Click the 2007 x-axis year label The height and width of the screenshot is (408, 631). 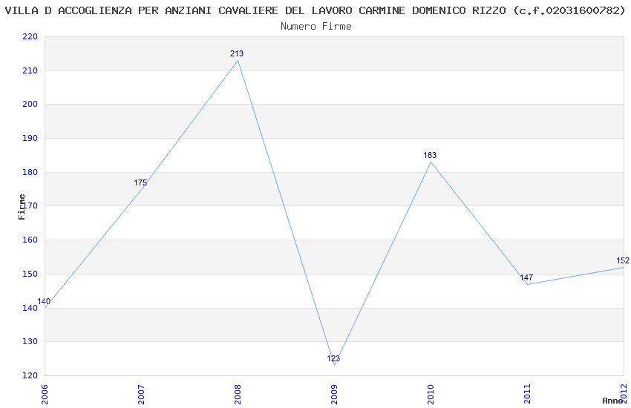point(141,395)
